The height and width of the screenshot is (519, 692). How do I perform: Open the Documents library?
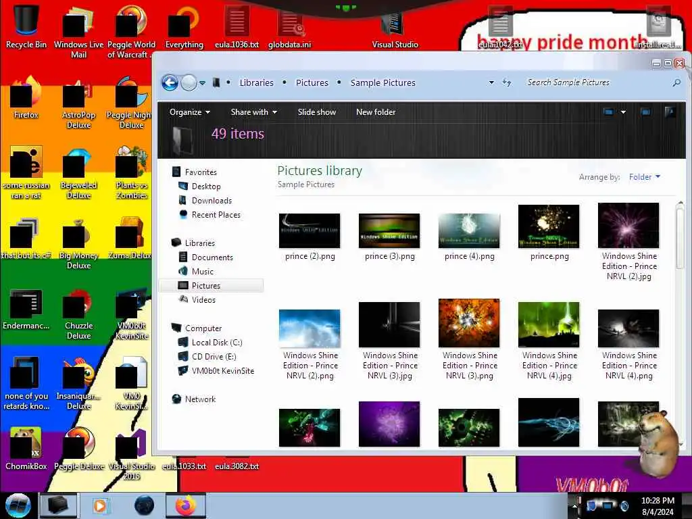click(x=205, y=257)
